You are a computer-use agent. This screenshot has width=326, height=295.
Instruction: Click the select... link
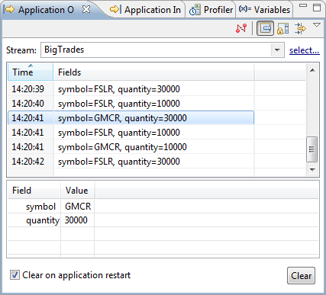click(304, 50)
